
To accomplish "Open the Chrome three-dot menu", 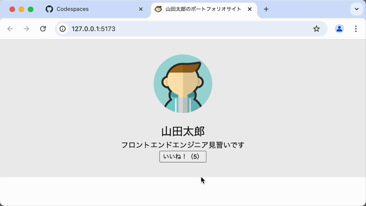I will (356, 29).
